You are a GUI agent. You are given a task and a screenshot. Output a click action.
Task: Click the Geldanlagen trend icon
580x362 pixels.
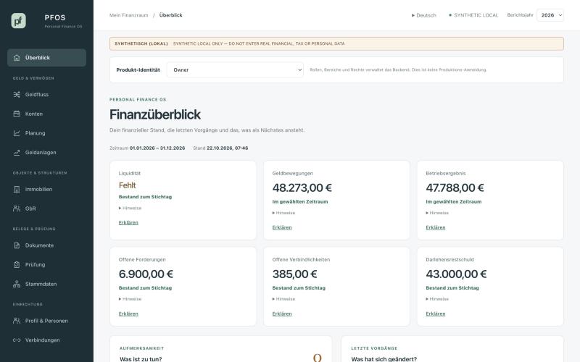coord(17,152)
